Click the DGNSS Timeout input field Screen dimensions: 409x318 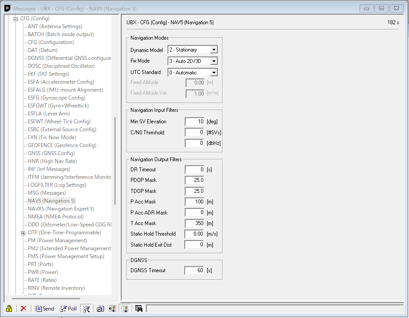click(x=194, y=270)
